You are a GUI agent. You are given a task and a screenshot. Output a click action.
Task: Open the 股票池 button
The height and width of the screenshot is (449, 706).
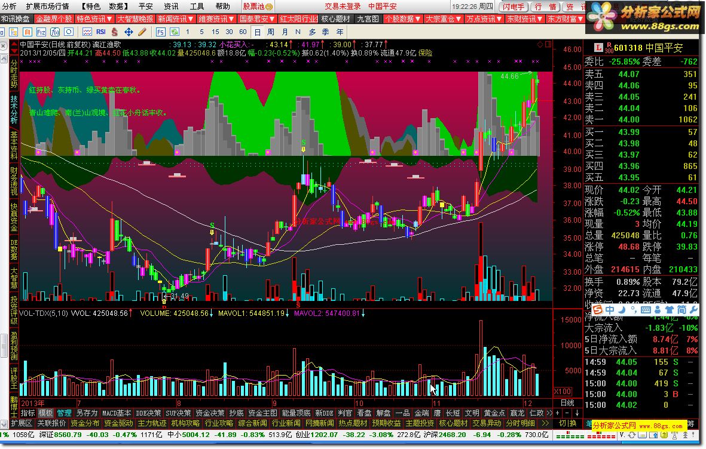tap(258, 7)
